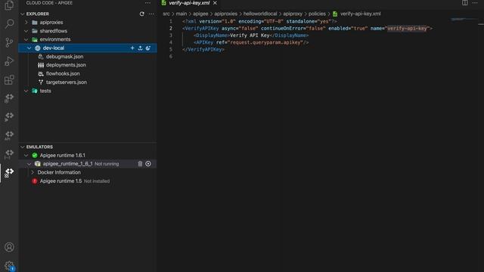
Task: Collapse the sharedflows folder
Action: (26, 31)
